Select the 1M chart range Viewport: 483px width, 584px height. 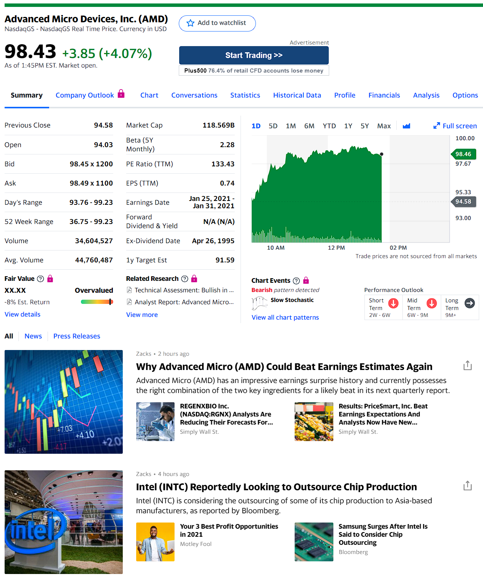pos(291,126)
